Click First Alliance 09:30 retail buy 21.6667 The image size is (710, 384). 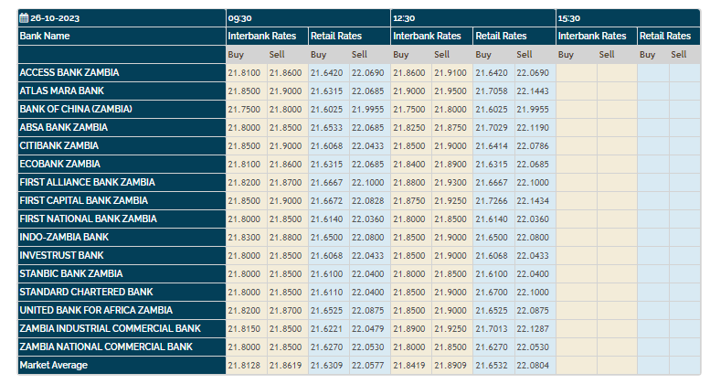tap(326, 183)
